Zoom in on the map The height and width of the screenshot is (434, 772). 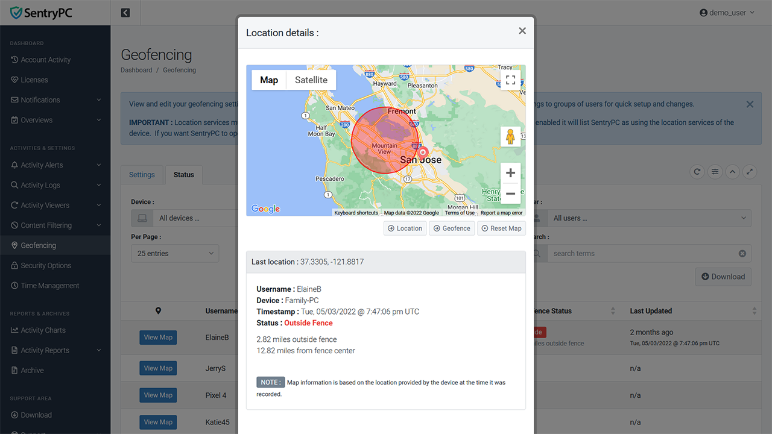tap(510, 173)
